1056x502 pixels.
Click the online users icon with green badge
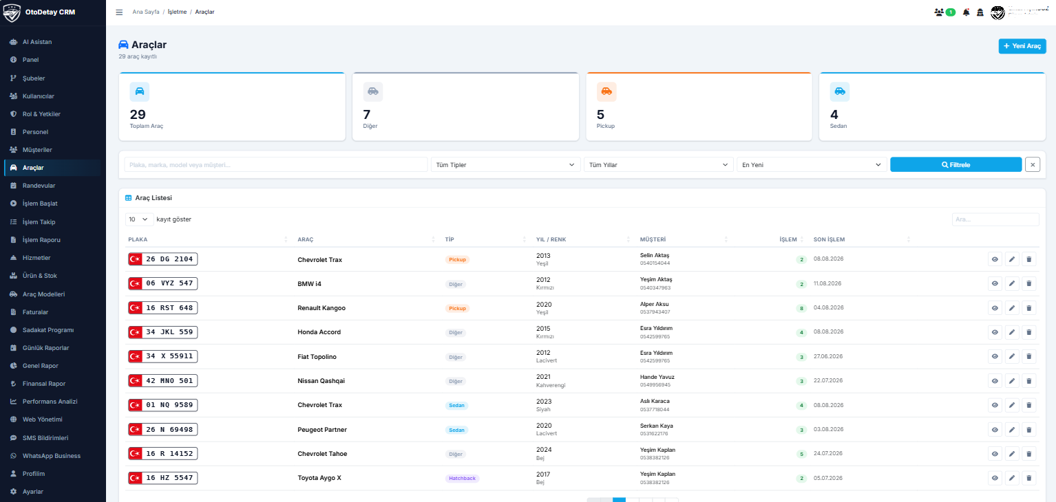coord(944,12)
